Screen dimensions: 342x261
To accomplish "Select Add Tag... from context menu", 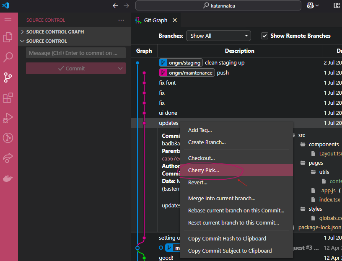I will click(236, 130).
